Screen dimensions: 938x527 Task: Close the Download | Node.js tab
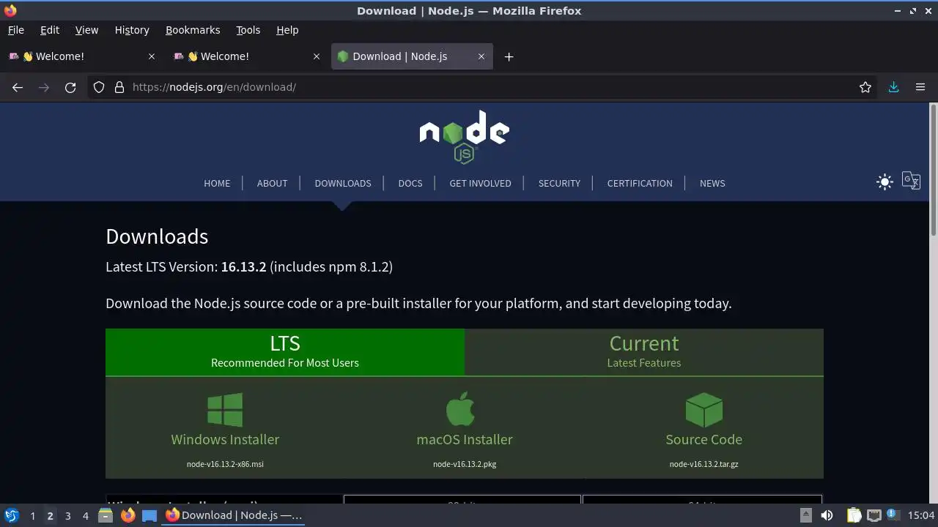pyautogui.click(x=481, y=56)
